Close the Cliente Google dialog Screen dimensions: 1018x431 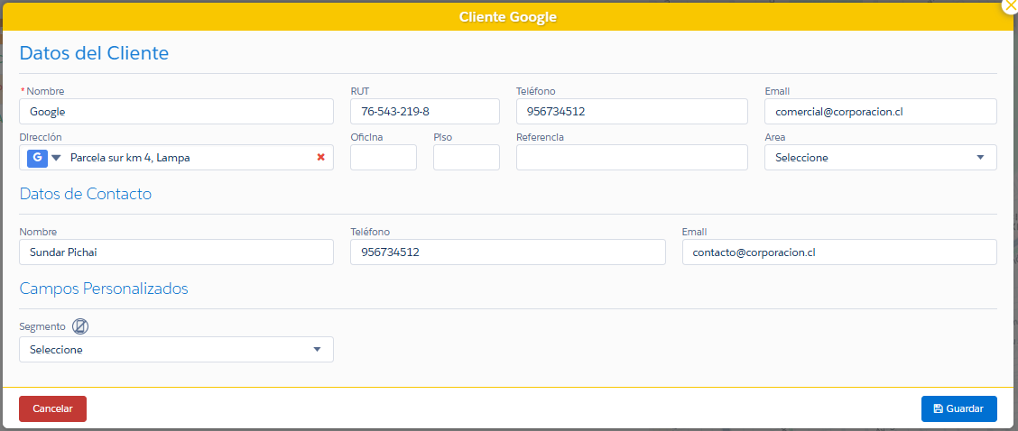(x=1010, y=4)
